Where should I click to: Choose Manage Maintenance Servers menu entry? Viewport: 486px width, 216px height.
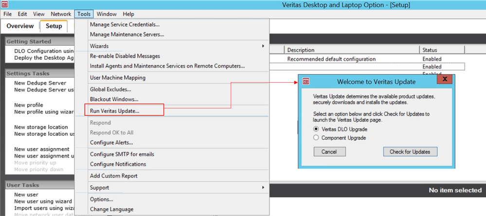127,35
